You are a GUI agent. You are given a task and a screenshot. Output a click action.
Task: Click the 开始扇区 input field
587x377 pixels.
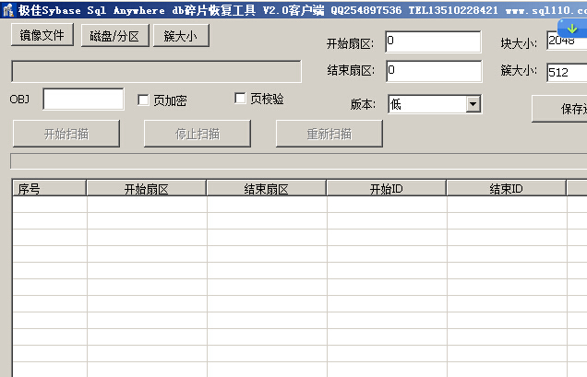(433, 41)
